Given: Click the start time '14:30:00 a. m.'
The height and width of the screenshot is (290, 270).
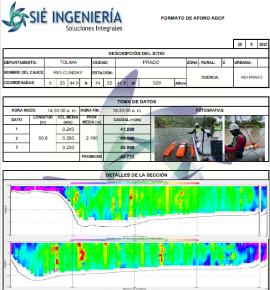Looking at the screenshot, I should pyautogui.click(x=62, y=111).
